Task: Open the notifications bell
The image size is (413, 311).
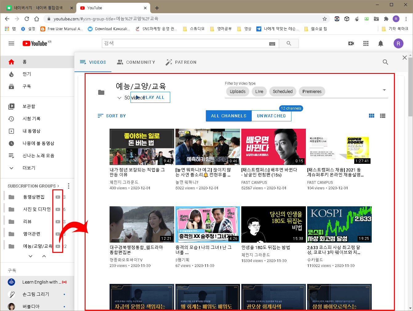Action: coord(381,43)
